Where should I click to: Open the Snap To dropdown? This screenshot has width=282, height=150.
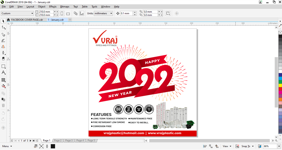click(x=248, y=146)
